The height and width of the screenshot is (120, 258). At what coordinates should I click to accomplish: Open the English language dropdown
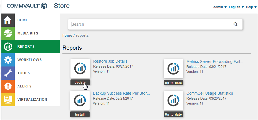pyautogui.click(x=236, y=7)
